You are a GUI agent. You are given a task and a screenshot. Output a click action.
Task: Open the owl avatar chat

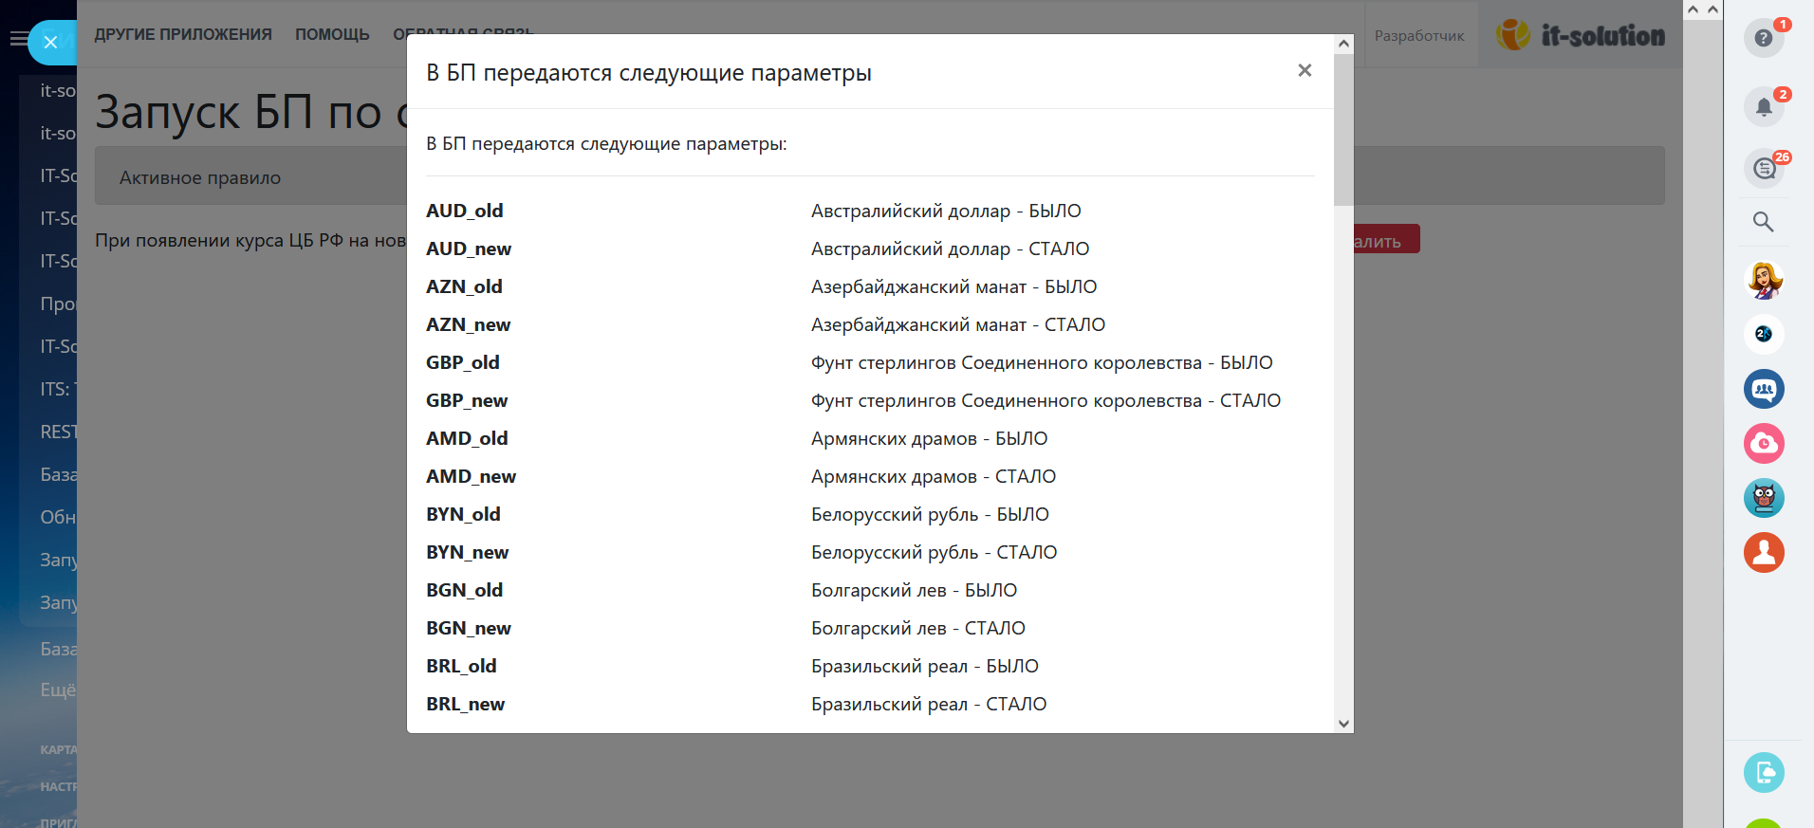[x=1764, y=498]
